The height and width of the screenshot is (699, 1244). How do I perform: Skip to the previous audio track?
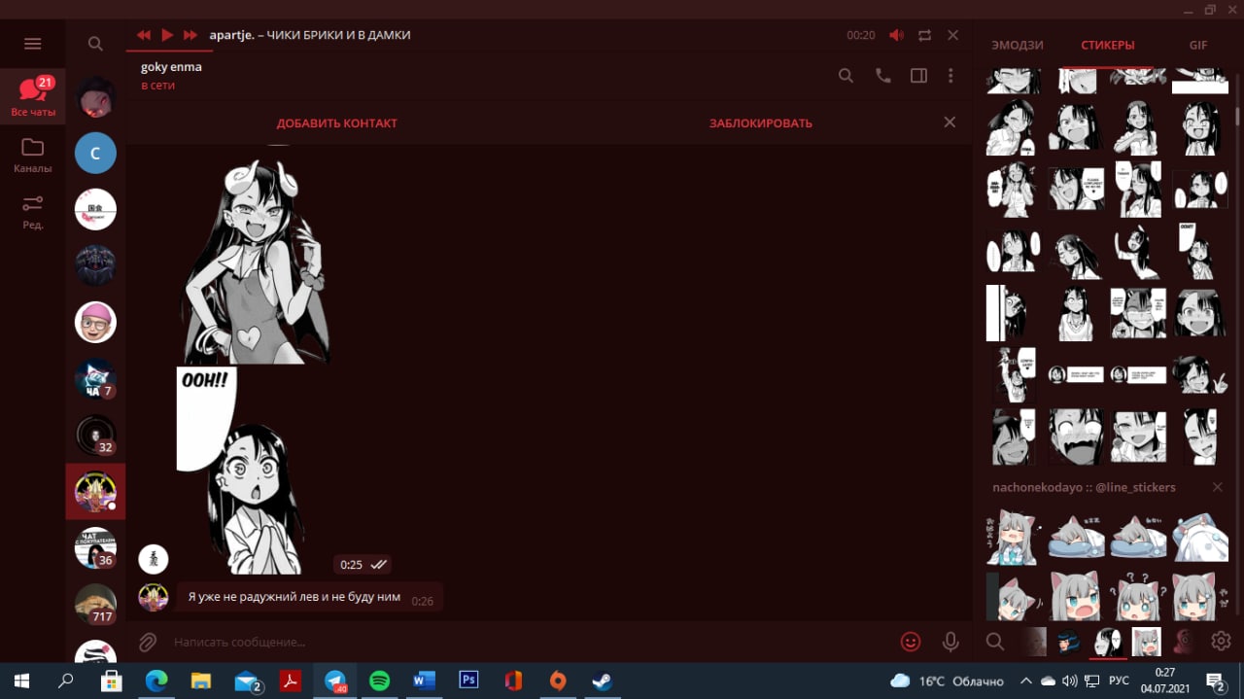(144, 35)
